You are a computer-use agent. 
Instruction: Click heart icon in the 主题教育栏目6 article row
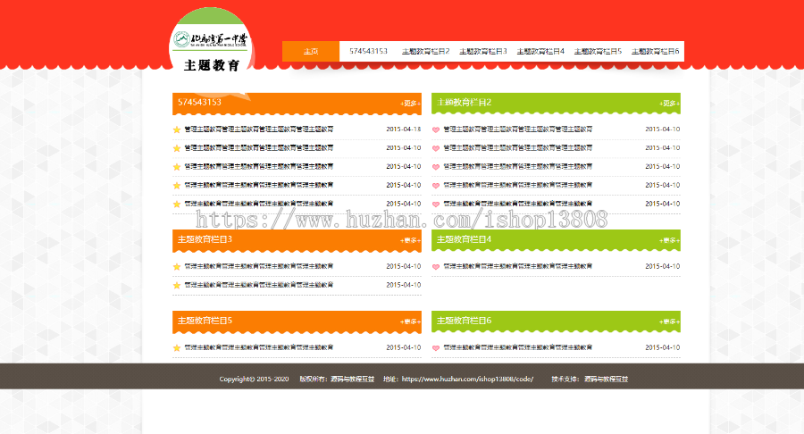click(436, 348)
